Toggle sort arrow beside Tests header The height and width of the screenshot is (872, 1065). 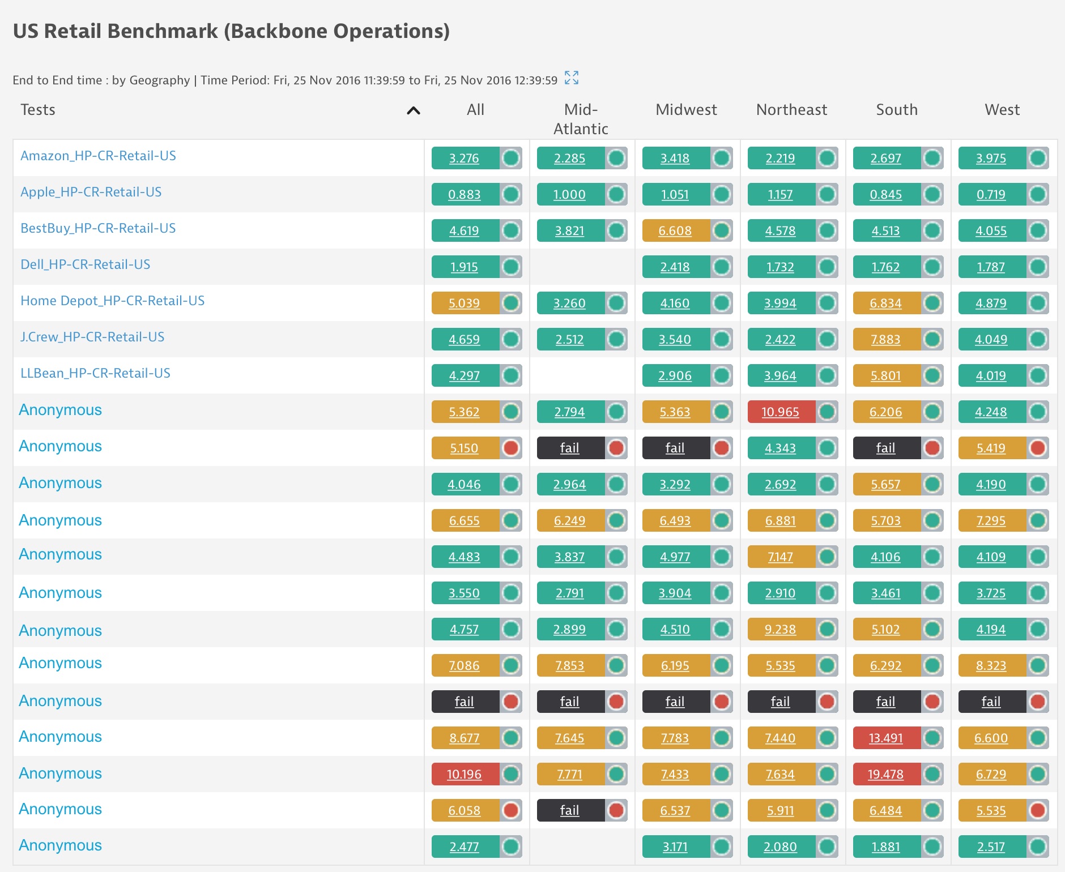(x=414, y=110)
